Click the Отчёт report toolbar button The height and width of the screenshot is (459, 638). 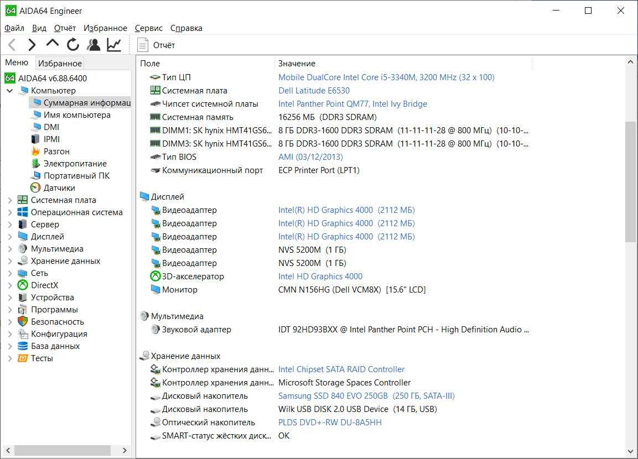[x=156, y=45]
